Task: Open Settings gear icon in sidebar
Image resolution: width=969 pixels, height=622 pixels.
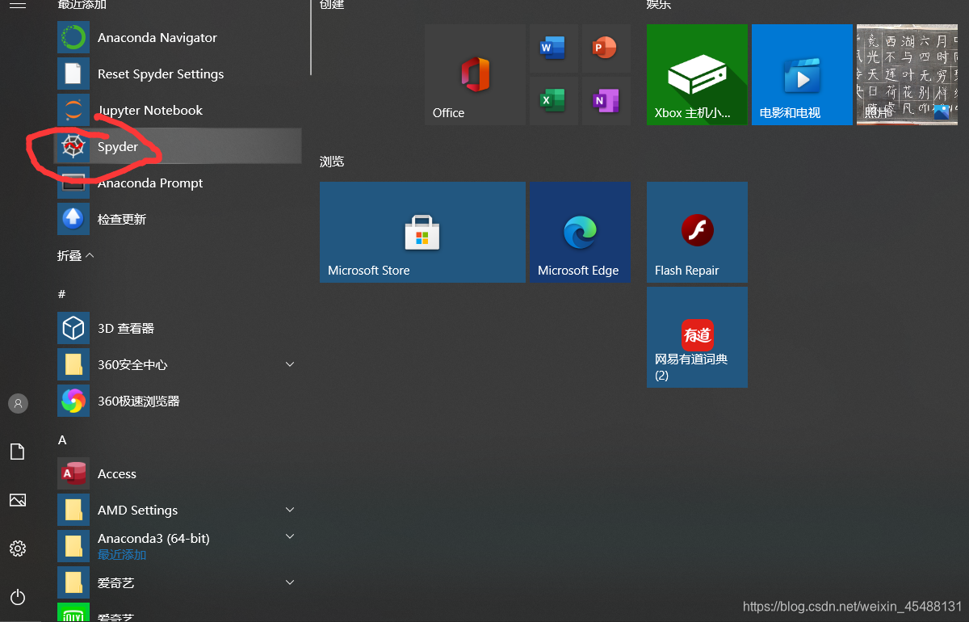Action: (x=18, y=548)
